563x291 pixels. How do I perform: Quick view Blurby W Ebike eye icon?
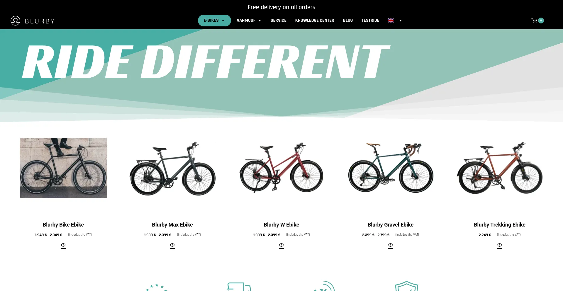281,246
